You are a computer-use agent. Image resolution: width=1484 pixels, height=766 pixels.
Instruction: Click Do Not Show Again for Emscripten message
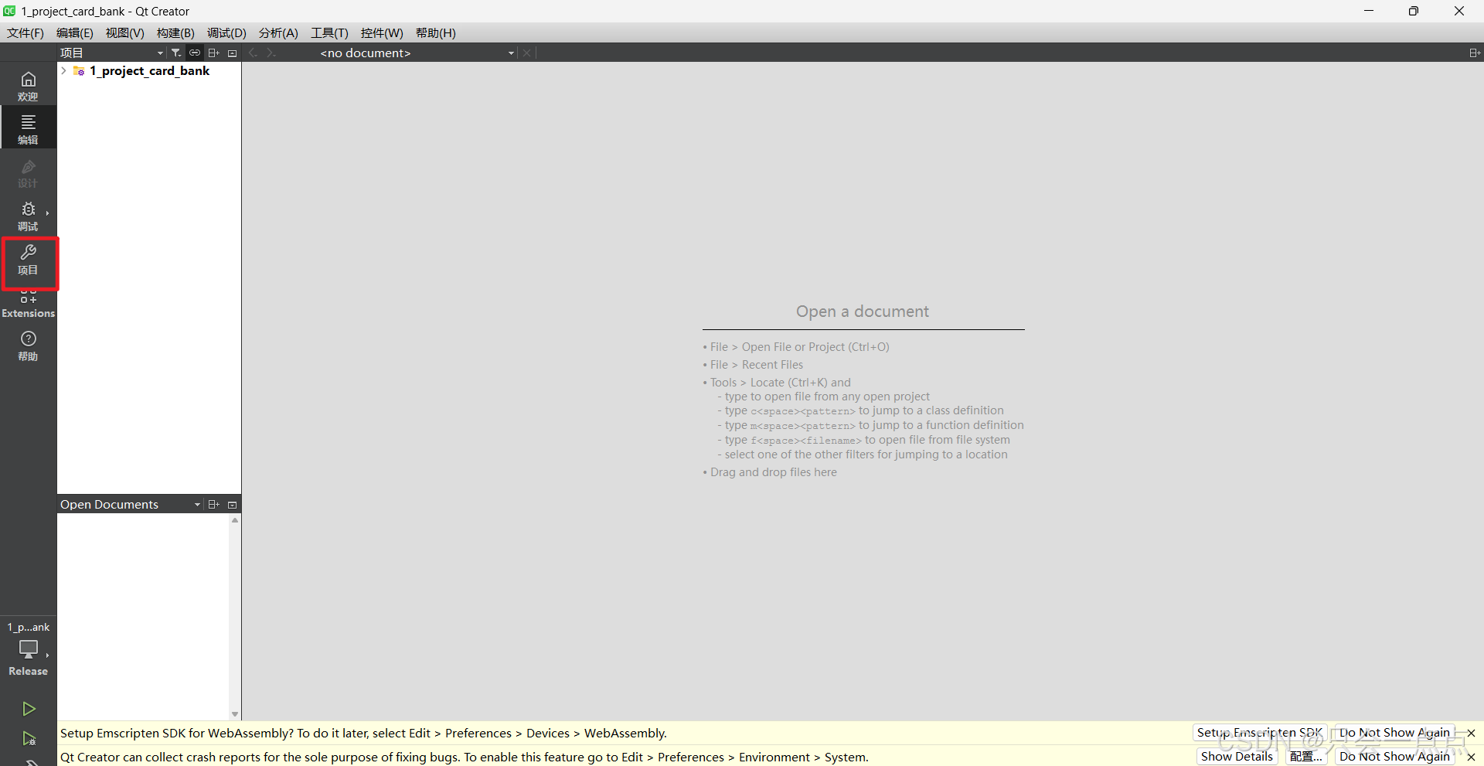[1394, 732]
